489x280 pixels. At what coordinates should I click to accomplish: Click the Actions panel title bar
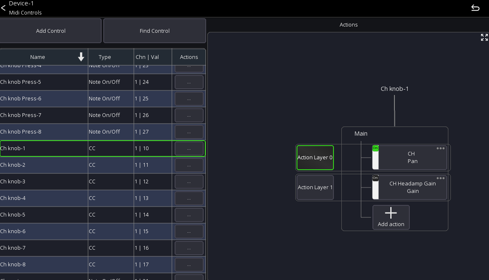(x=348, y=24)
